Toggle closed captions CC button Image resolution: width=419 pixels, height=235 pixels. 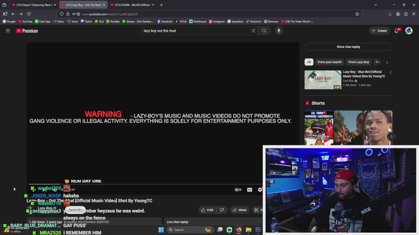pyautogui.click(x=249, y=190)
